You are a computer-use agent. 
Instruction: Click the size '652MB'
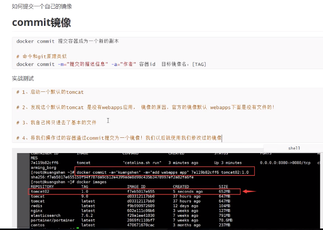224,192
